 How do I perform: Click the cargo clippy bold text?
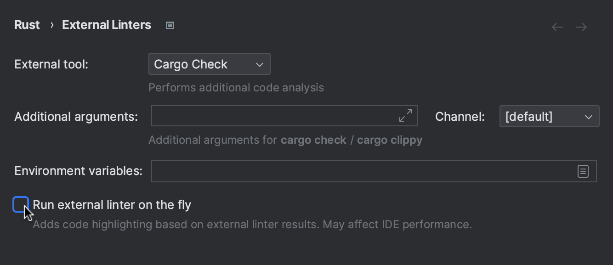[x=390, y=140]
